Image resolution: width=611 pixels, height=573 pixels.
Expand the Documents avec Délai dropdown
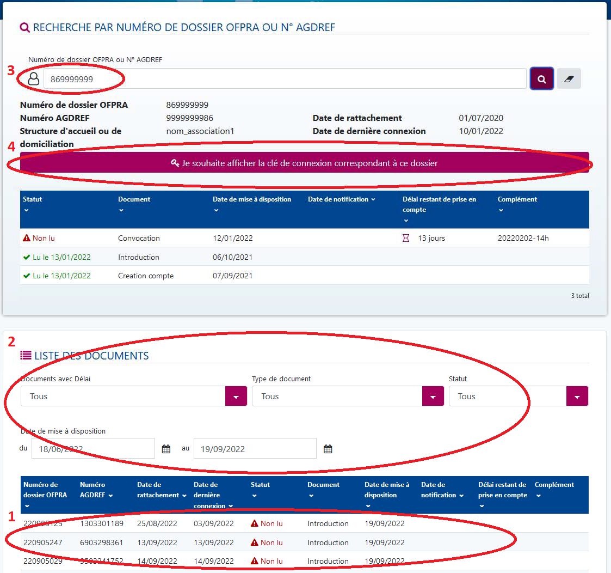(236, 397)
